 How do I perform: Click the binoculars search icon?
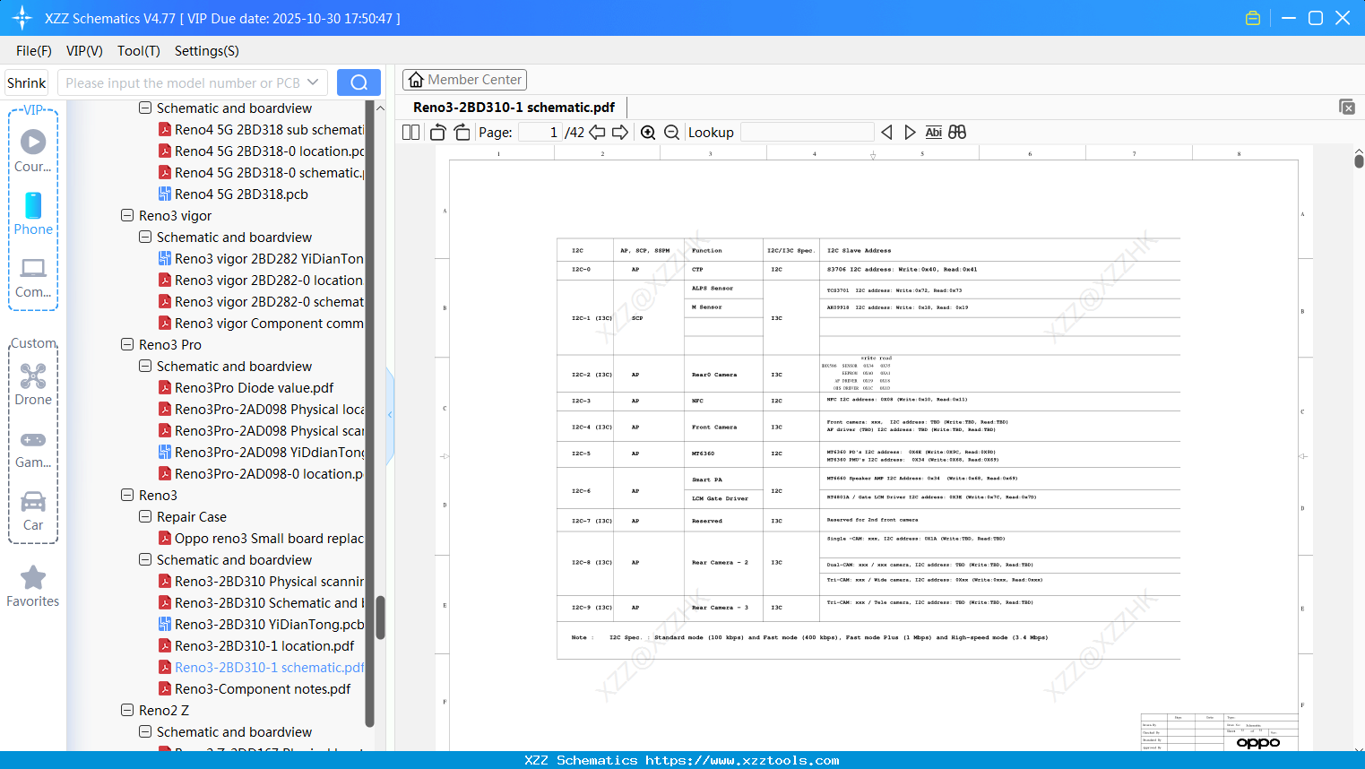click(957, 133)
